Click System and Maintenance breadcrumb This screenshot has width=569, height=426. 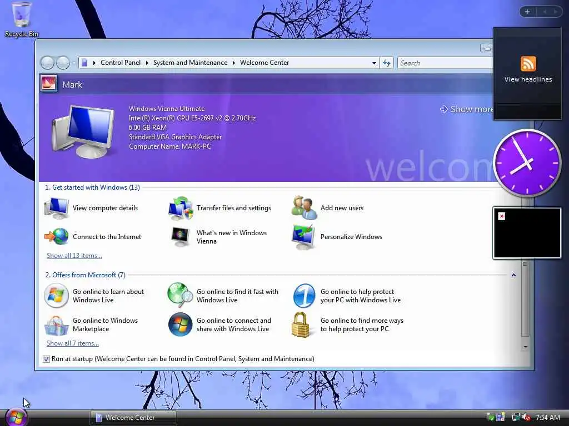190,63
